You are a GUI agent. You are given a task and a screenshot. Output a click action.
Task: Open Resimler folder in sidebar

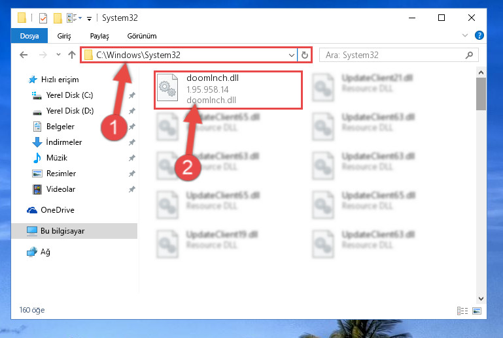54,174
